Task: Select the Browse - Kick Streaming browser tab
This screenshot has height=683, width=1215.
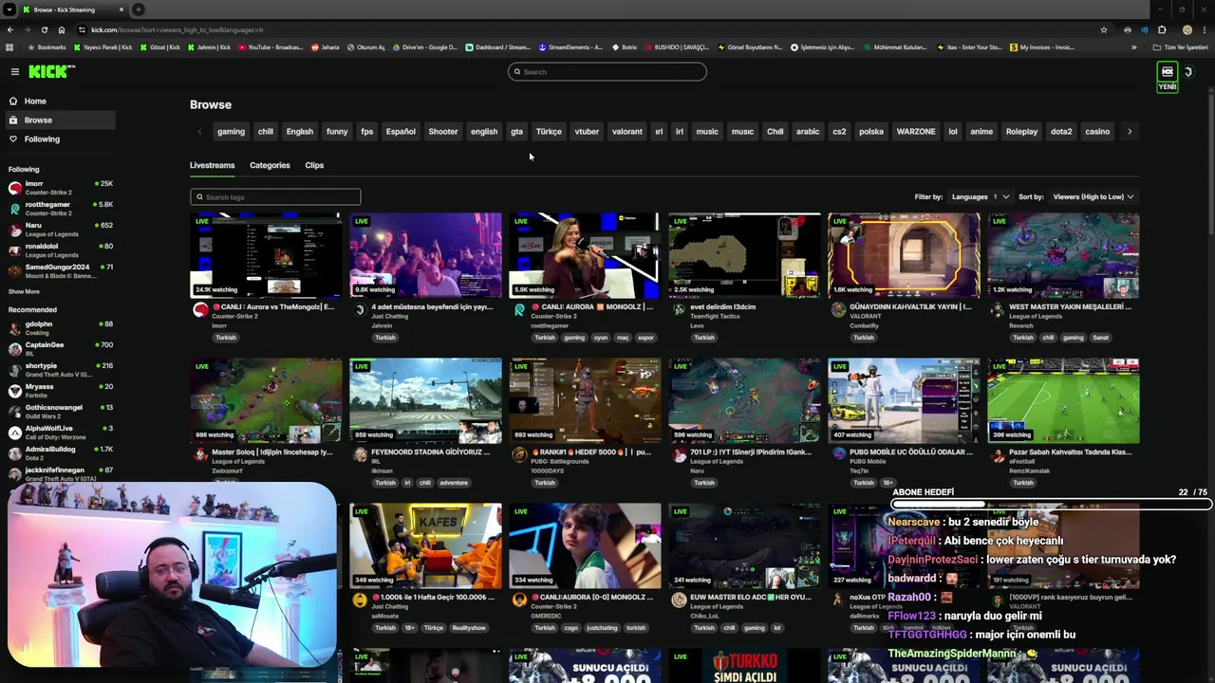Action: [73, 9]
